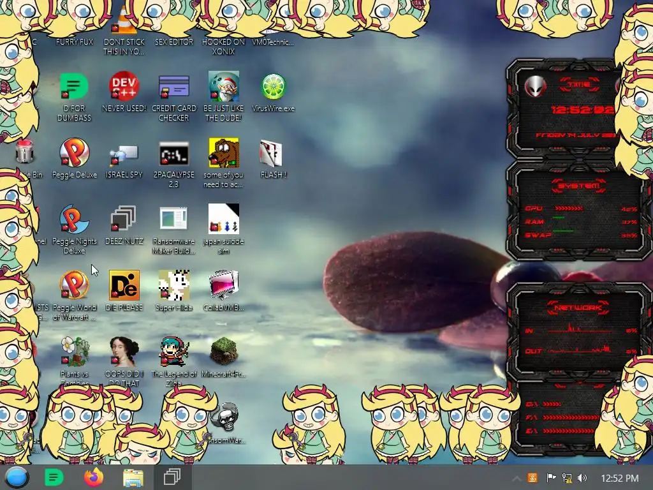
Task: Select the Santa icon BE JUST LIKE THE DUDE!
Action: pos(224,86)
